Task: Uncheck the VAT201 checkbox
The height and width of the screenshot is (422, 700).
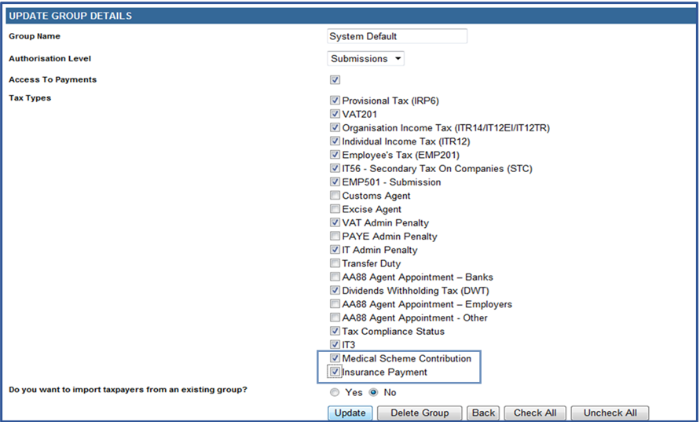Action: pos(335,114)
